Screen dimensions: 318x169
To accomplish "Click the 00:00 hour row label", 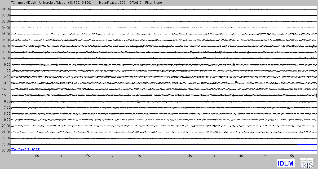I will 6,150.
